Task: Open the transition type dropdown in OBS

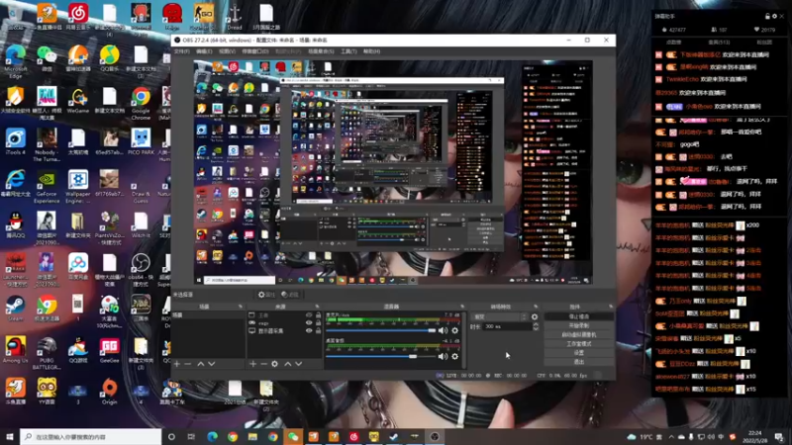Action: pyautogui.click(x=500, y=316)
